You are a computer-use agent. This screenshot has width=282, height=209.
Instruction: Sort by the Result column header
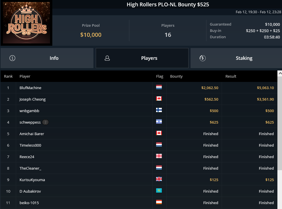click(x=231, y=76)
